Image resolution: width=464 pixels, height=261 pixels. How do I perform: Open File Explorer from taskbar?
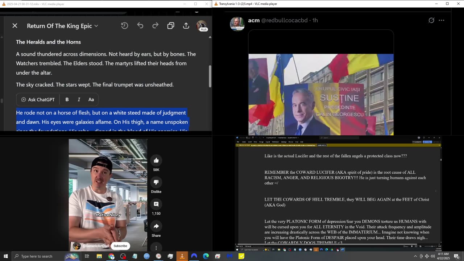[99, 256]
